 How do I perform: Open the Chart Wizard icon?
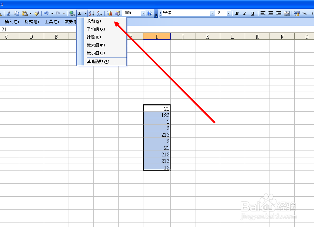pos(109,13)
